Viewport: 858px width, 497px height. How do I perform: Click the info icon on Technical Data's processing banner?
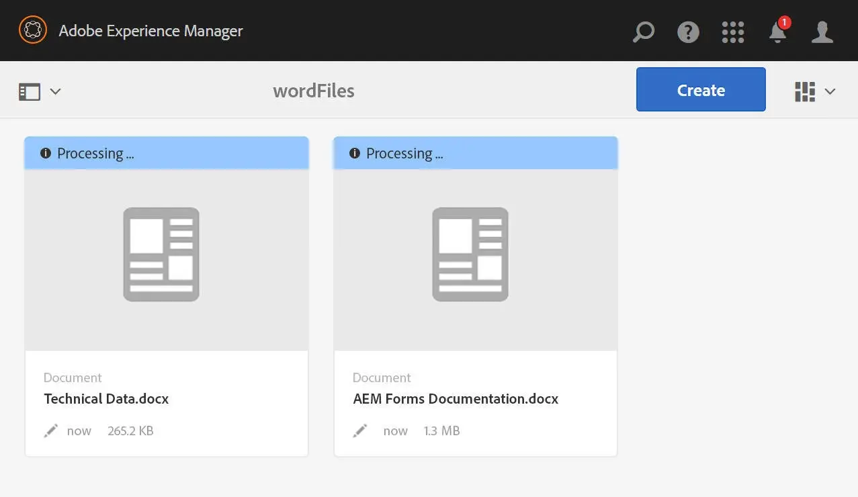46,153
